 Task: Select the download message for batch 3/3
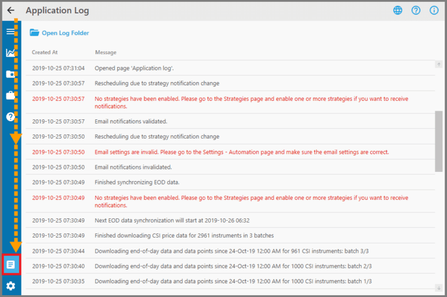point(232,251)
